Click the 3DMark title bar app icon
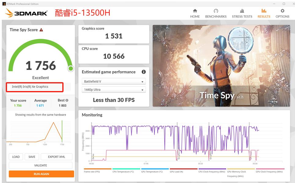Viewport: 295px width, 183px height. (4, 4)
